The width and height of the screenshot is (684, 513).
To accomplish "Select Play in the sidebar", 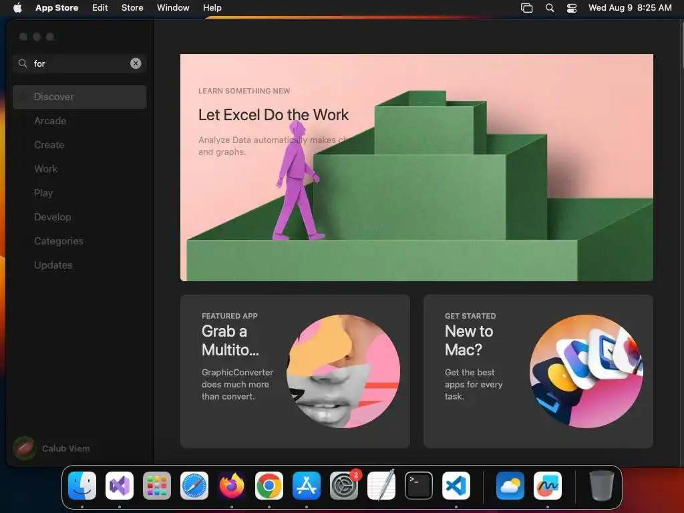I will click(79, 193).
